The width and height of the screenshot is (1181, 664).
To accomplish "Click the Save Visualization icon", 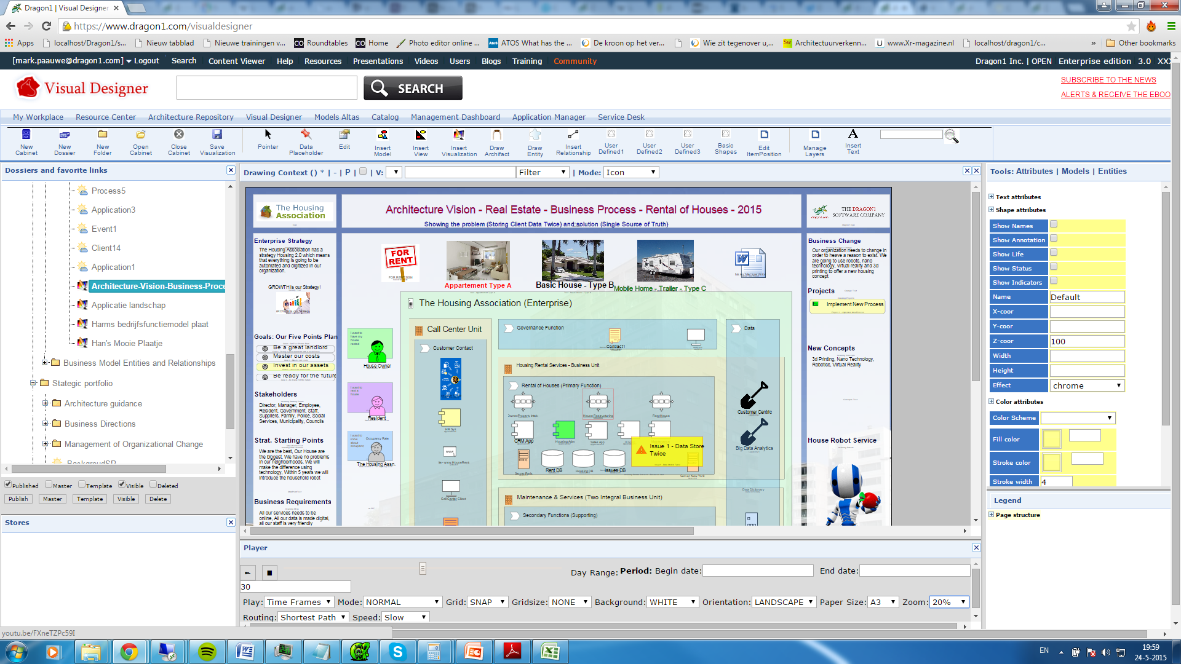I will (217, 141).
